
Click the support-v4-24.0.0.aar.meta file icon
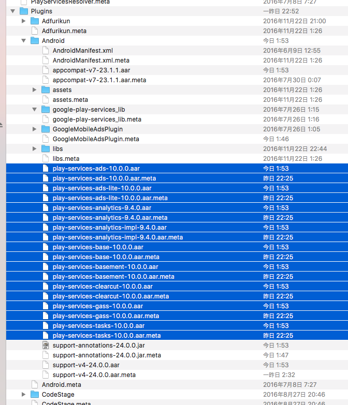click(x=46, y=375)
